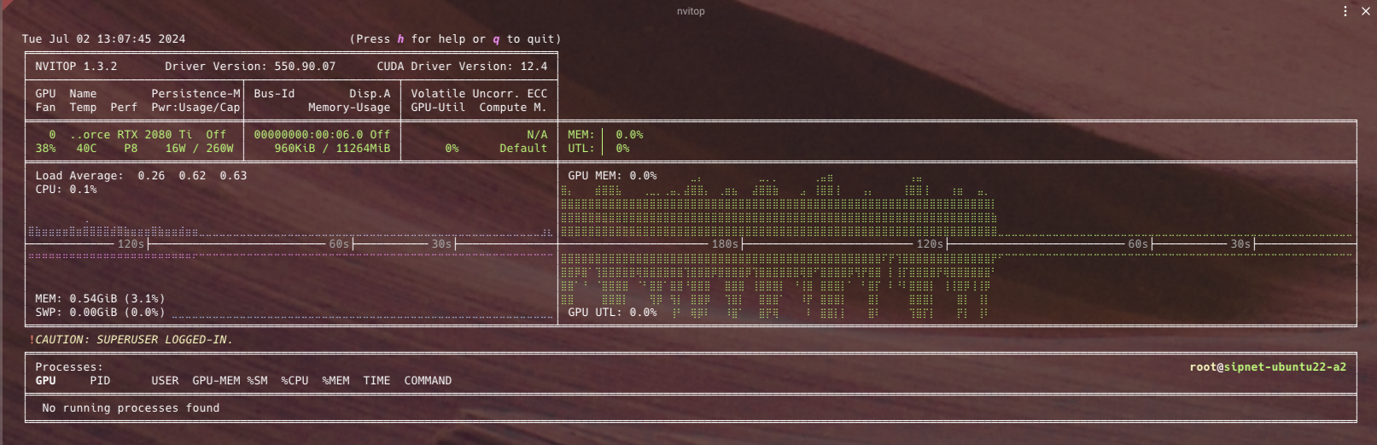Open the three-dot terminal menu
1377x445 pixels.
pyautogui.click(x=1345, y=11)
